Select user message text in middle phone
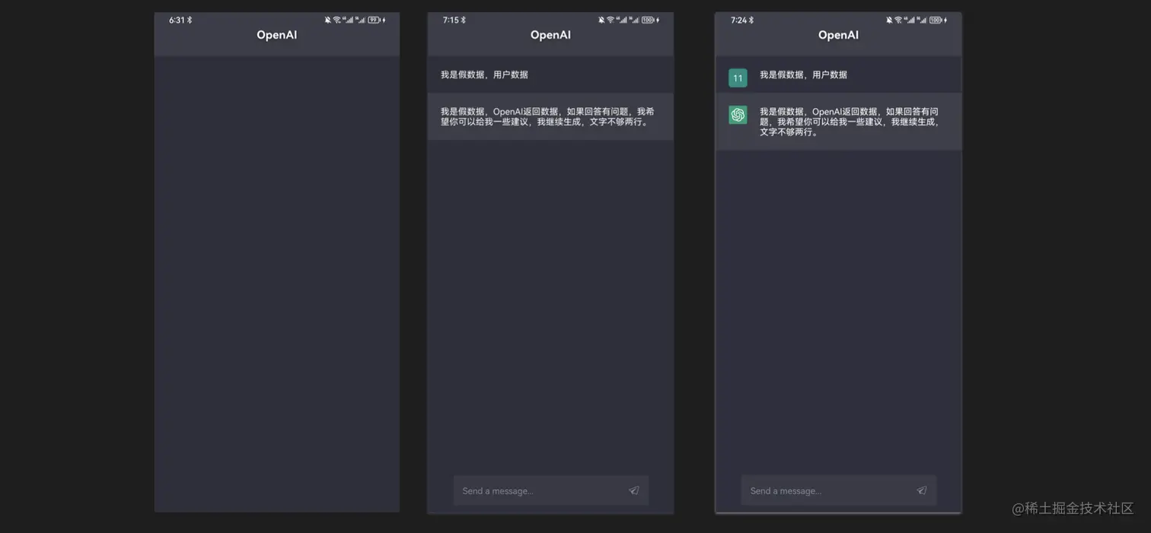 pos(484,75)
